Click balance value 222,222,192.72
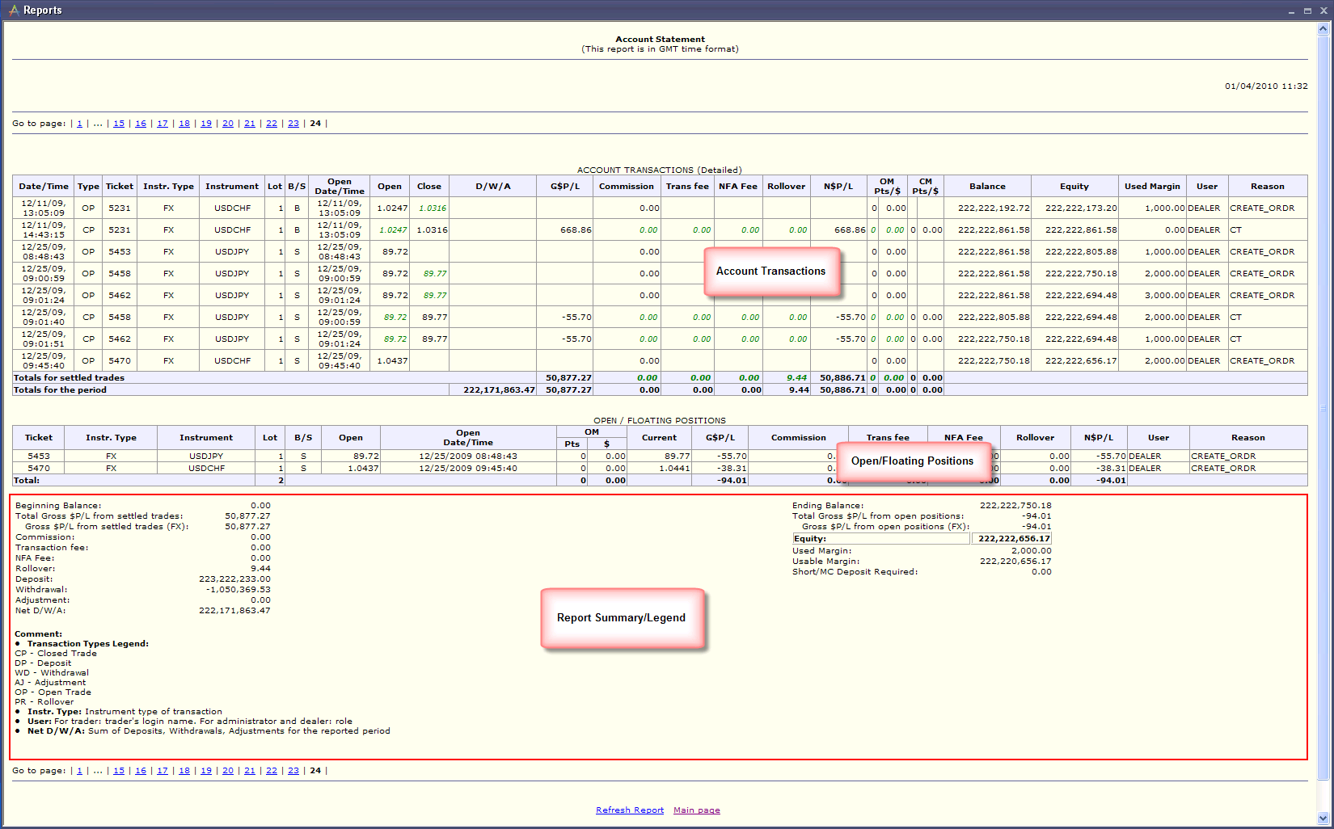The width and height of the screenshot is (1334, 829). [x=994, y=208]
